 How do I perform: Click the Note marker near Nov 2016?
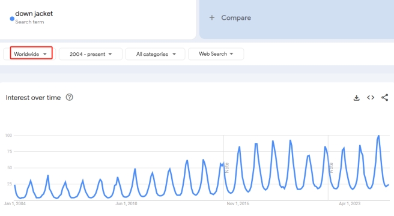point(227,167)
